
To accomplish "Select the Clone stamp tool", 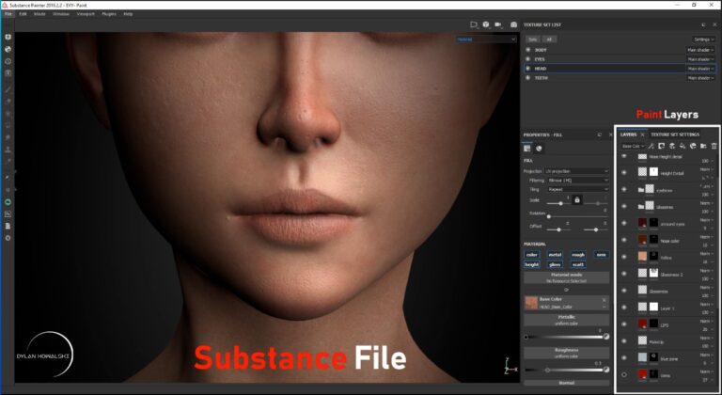I will 8,150.
